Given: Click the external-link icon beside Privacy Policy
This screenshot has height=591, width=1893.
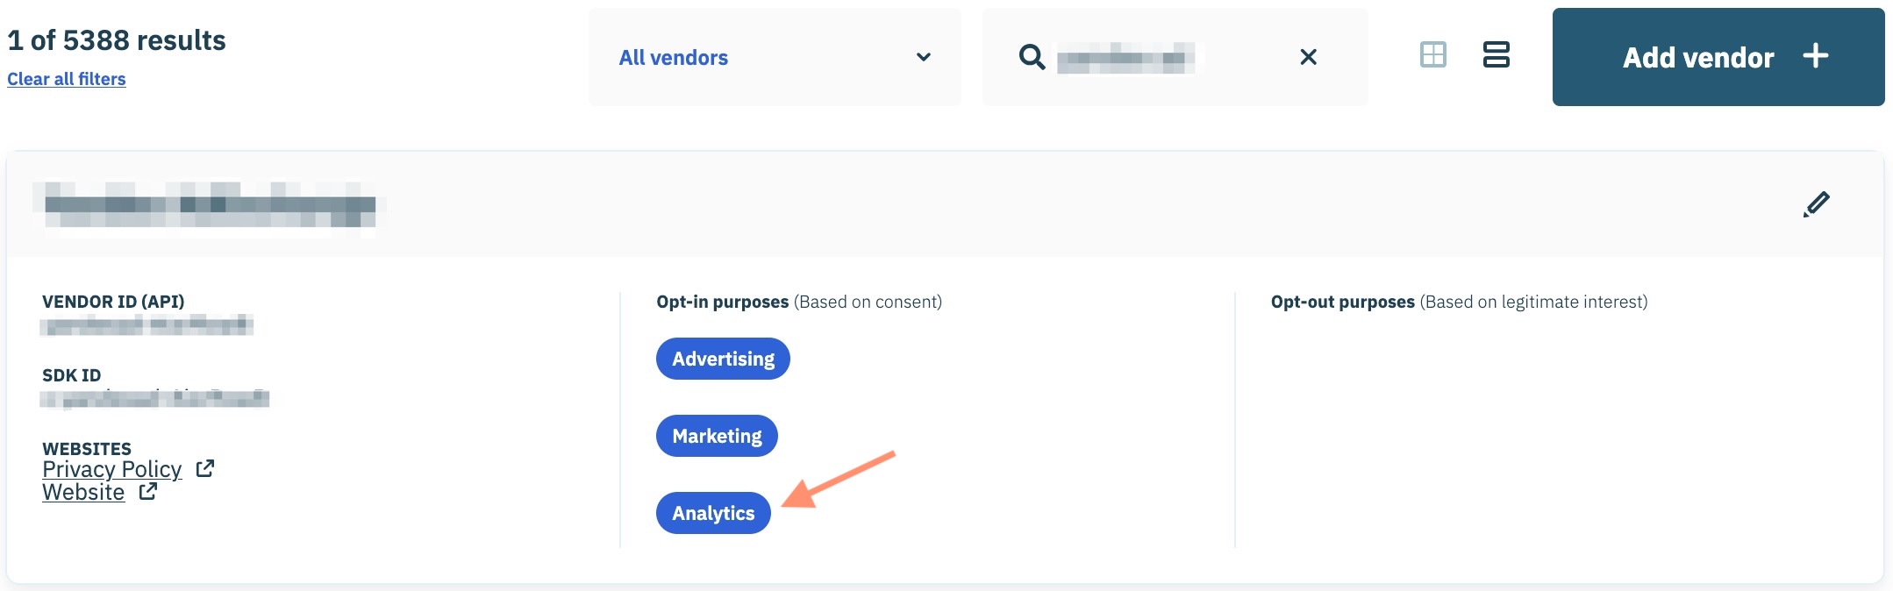Looking at the screenshot, I should 205,469.
